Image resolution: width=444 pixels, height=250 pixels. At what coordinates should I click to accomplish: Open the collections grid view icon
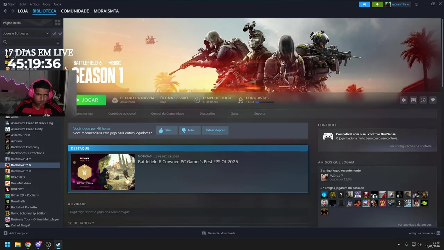point(58,23)
